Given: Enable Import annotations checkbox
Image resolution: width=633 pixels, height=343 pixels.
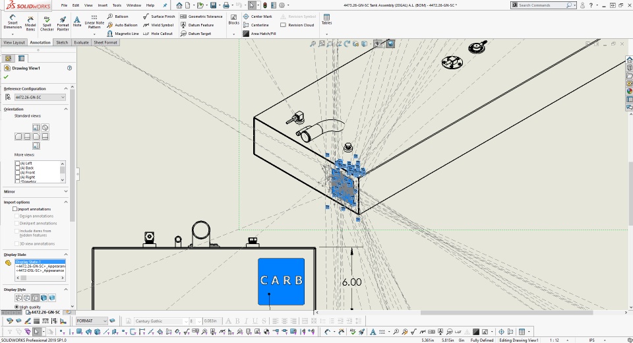Looking at the screenshot, I should [15, 209].
